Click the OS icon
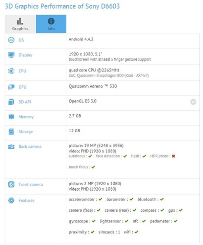This screenshot has height=245, width=203. pos(11,40)
